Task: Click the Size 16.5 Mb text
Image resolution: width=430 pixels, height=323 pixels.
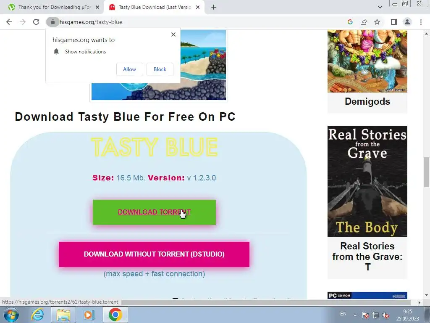Action: (x=119, y=178)
